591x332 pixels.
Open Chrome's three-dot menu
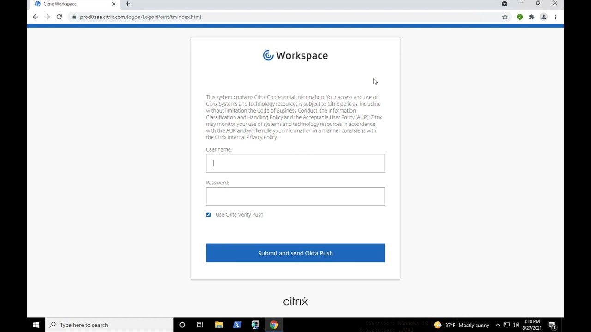[x=555, y=17]
